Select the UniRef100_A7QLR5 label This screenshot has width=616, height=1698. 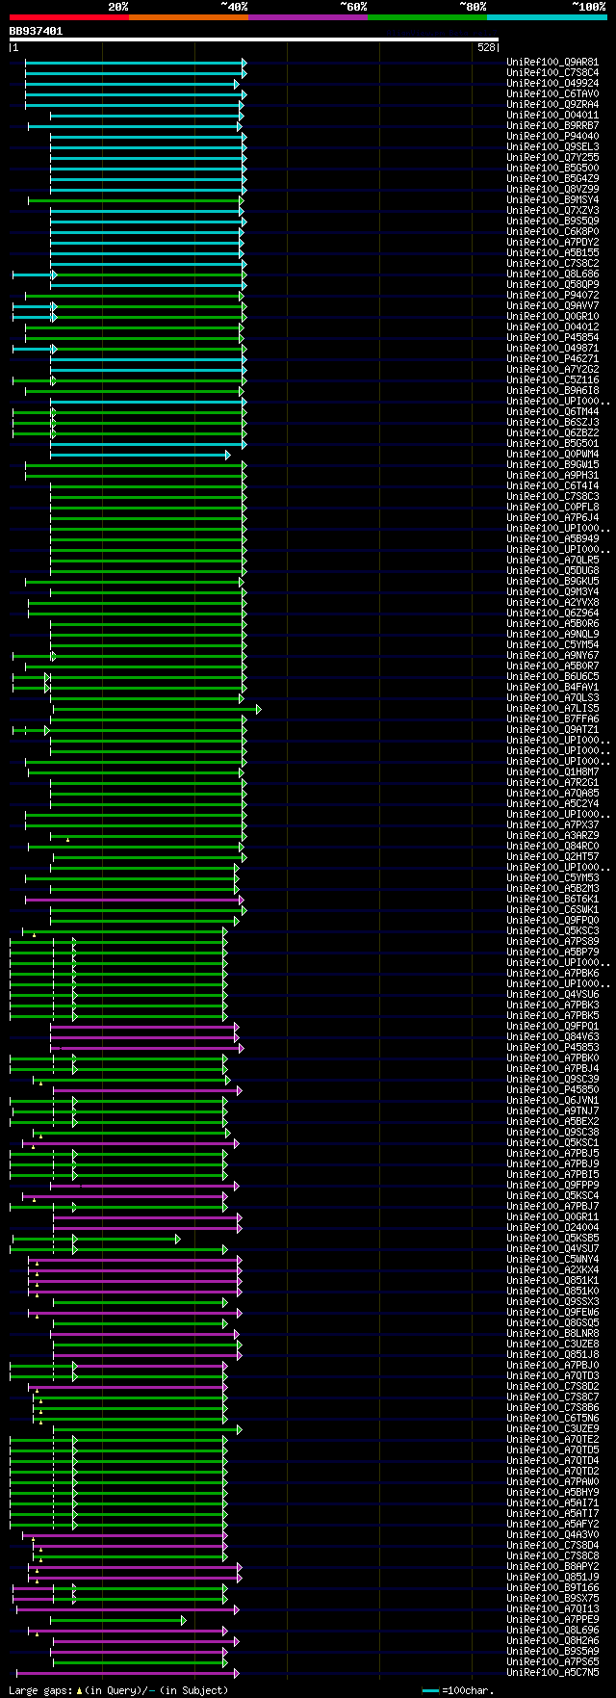point(552,560)
